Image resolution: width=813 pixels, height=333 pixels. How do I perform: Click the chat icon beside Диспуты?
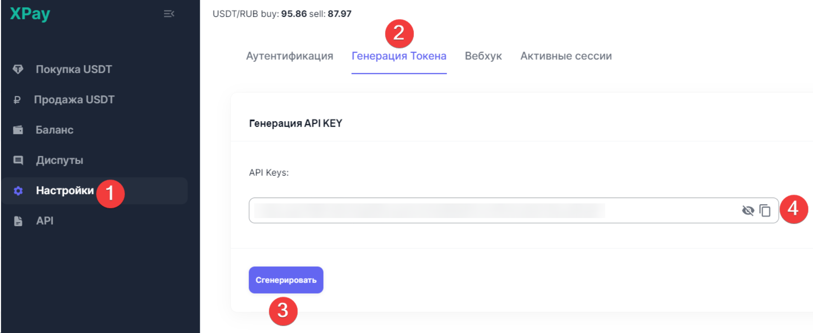tap(18, 160)
